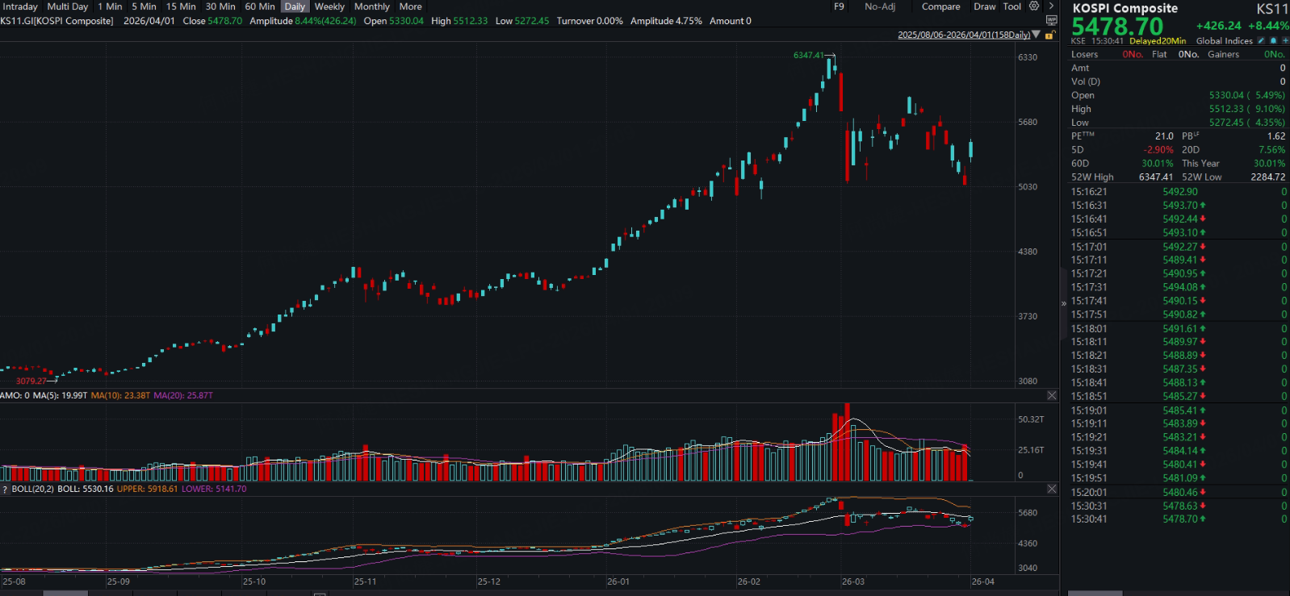
Task: Click the 15:30:41 trade tick row
Action: [x=1179, y=519]
